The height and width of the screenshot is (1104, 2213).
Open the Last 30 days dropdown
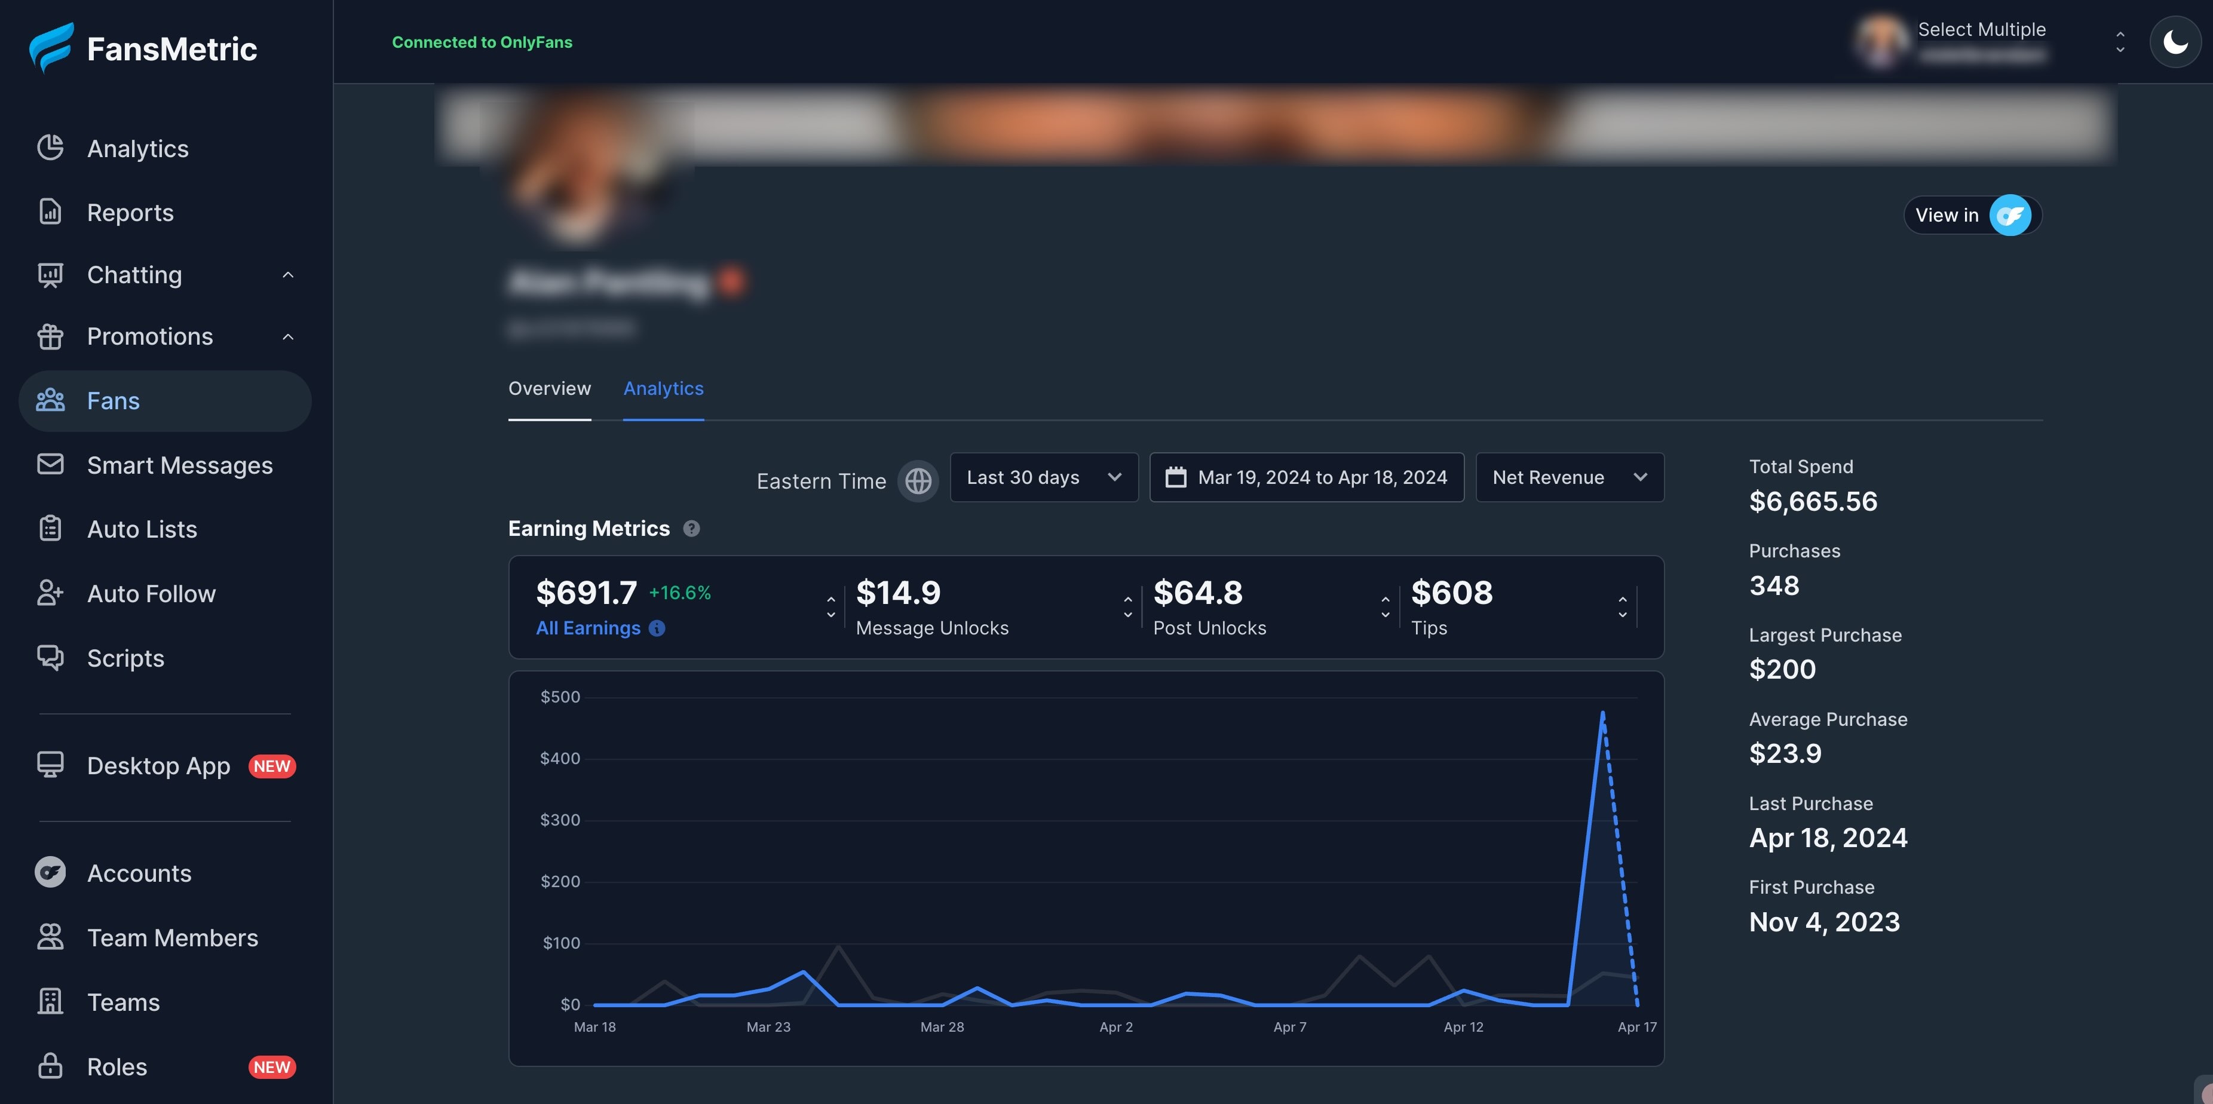(x=1044, y=477)
